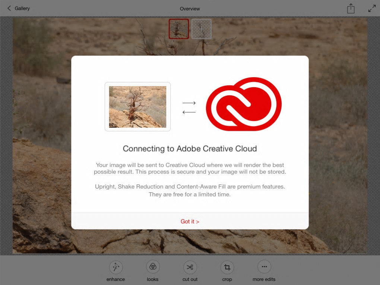The image size is (380, 285).
Task: Choose the crop tool icon
Action: tap(227, 267)
